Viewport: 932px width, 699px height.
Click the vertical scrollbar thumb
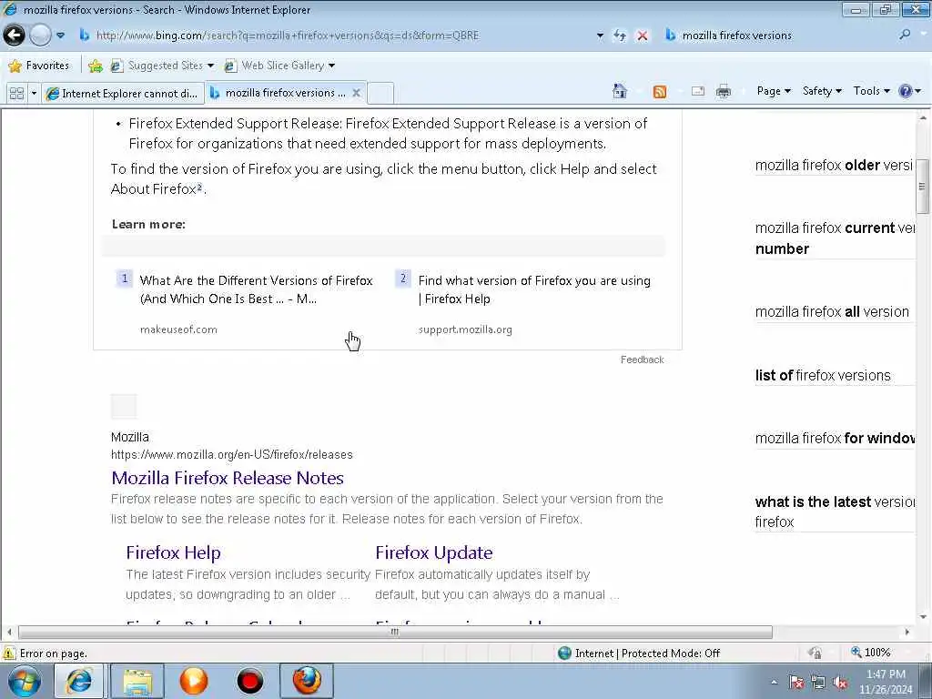pyautogui.click(x=922, y=186)
